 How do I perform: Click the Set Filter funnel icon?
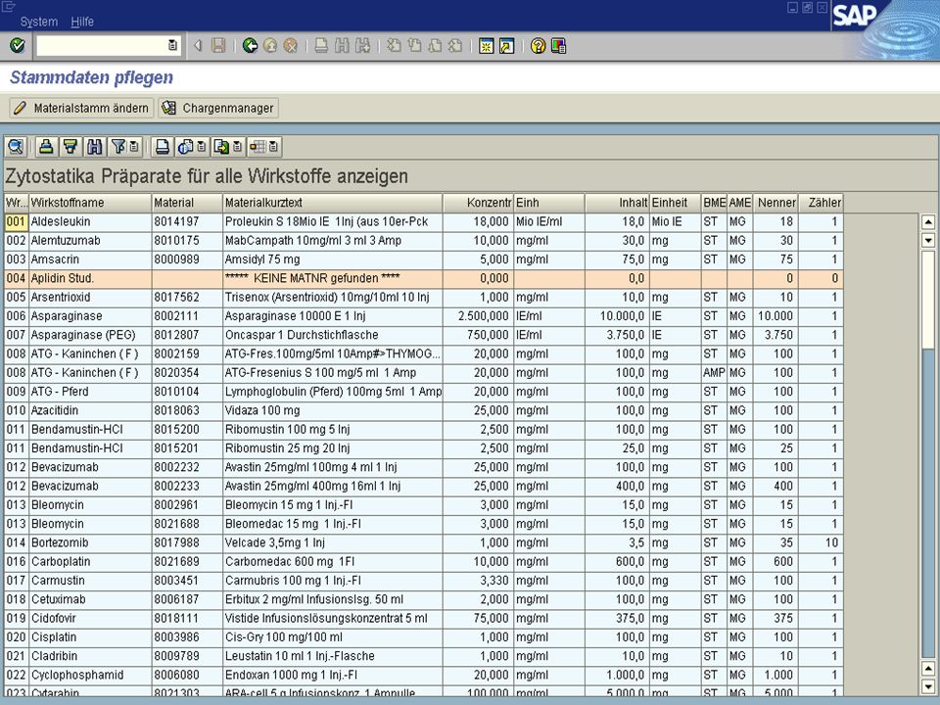coord(118,147)
